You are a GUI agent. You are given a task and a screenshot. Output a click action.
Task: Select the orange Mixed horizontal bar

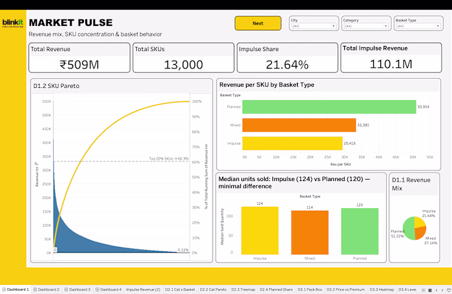coord(299,125)
